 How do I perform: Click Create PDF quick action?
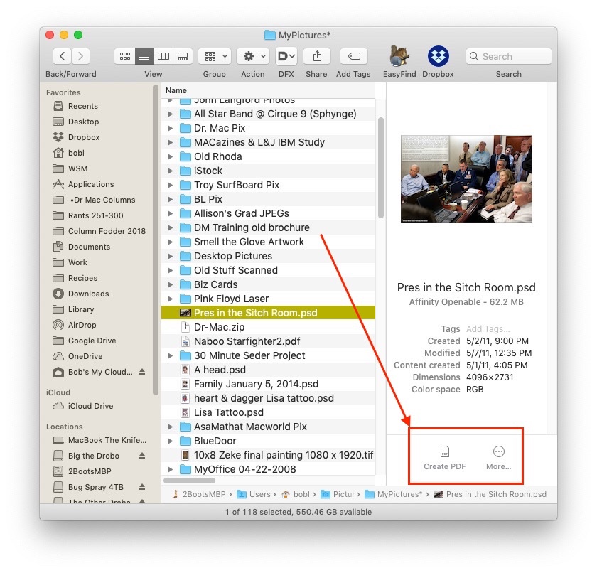tap(445, 457)
